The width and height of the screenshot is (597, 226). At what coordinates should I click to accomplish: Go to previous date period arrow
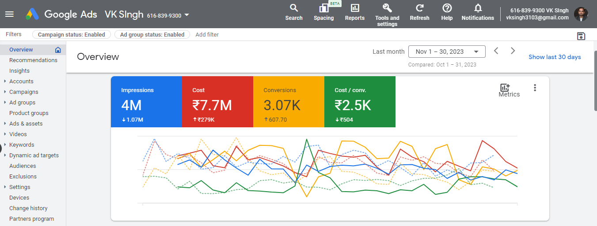tap(496, 51)
